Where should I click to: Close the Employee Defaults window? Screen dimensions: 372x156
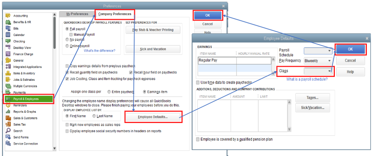pos(367,38)
